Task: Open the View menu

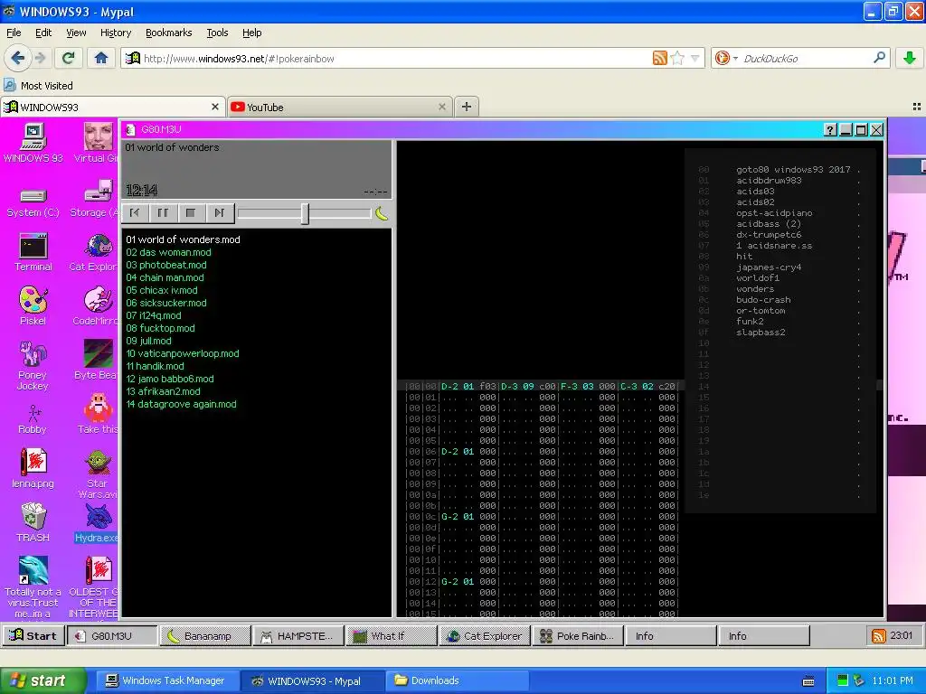Action: (76, 33)
